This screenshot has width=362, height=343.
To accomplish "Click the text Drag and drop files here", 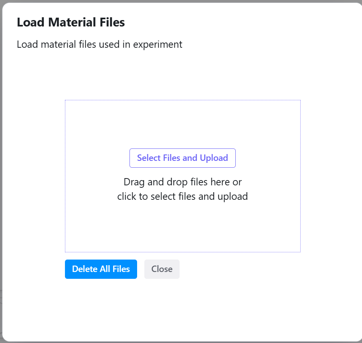I will tap(182, 182).
